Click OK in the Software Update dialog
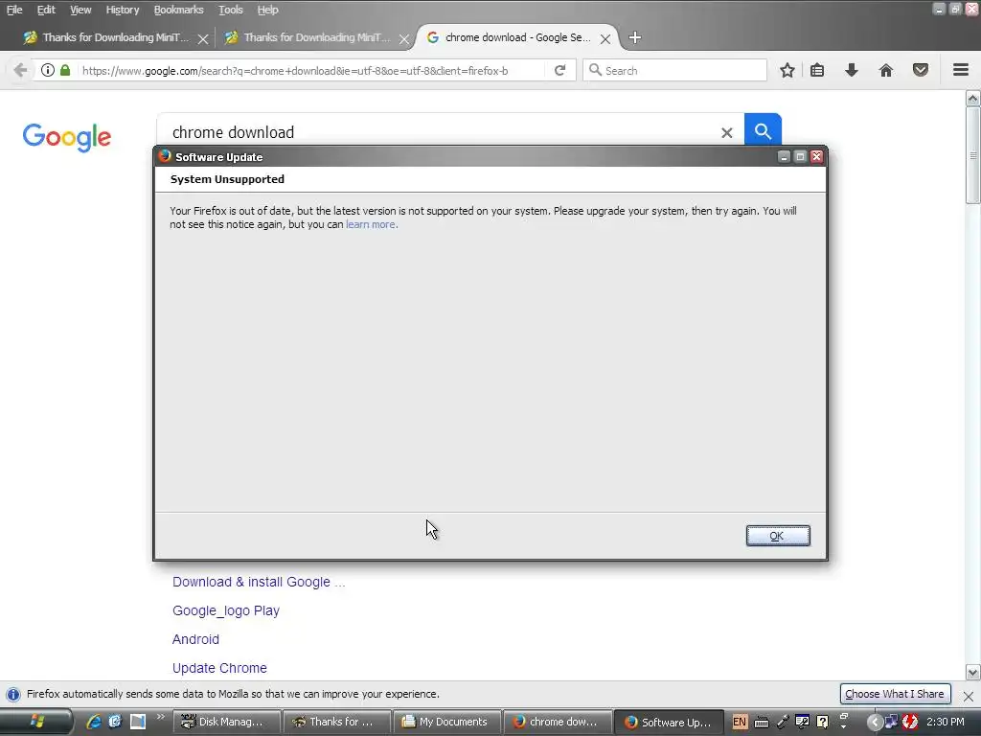Viewport: 981px width, 736px height. pyautogui.click(x=778, y=536)
